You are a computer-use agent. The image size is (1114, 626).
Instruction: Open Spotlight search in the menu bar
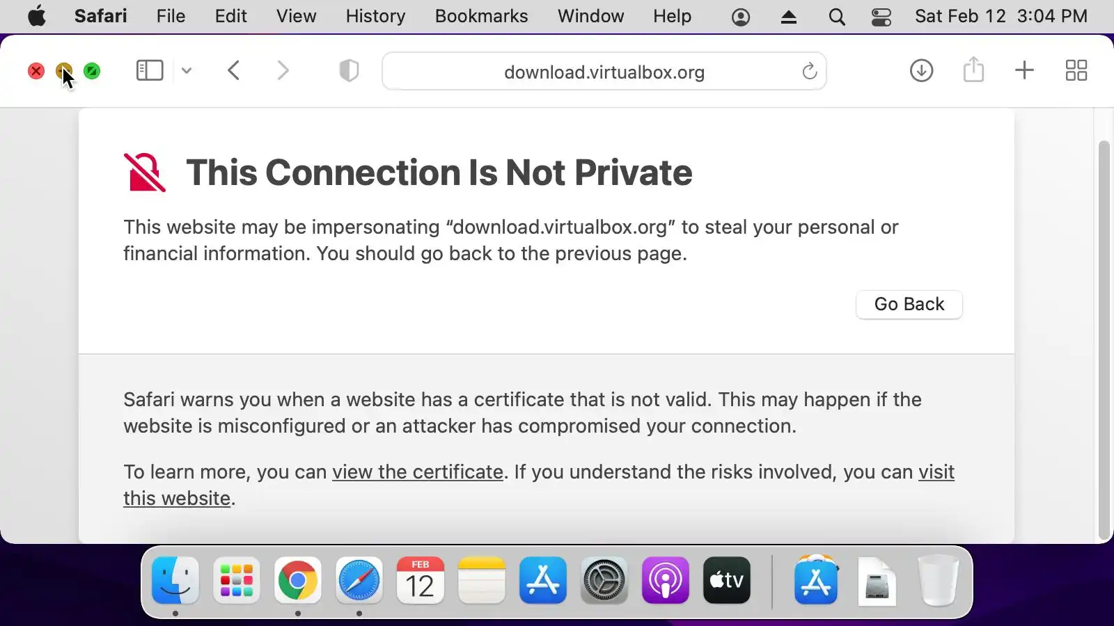tap(837, 17)
